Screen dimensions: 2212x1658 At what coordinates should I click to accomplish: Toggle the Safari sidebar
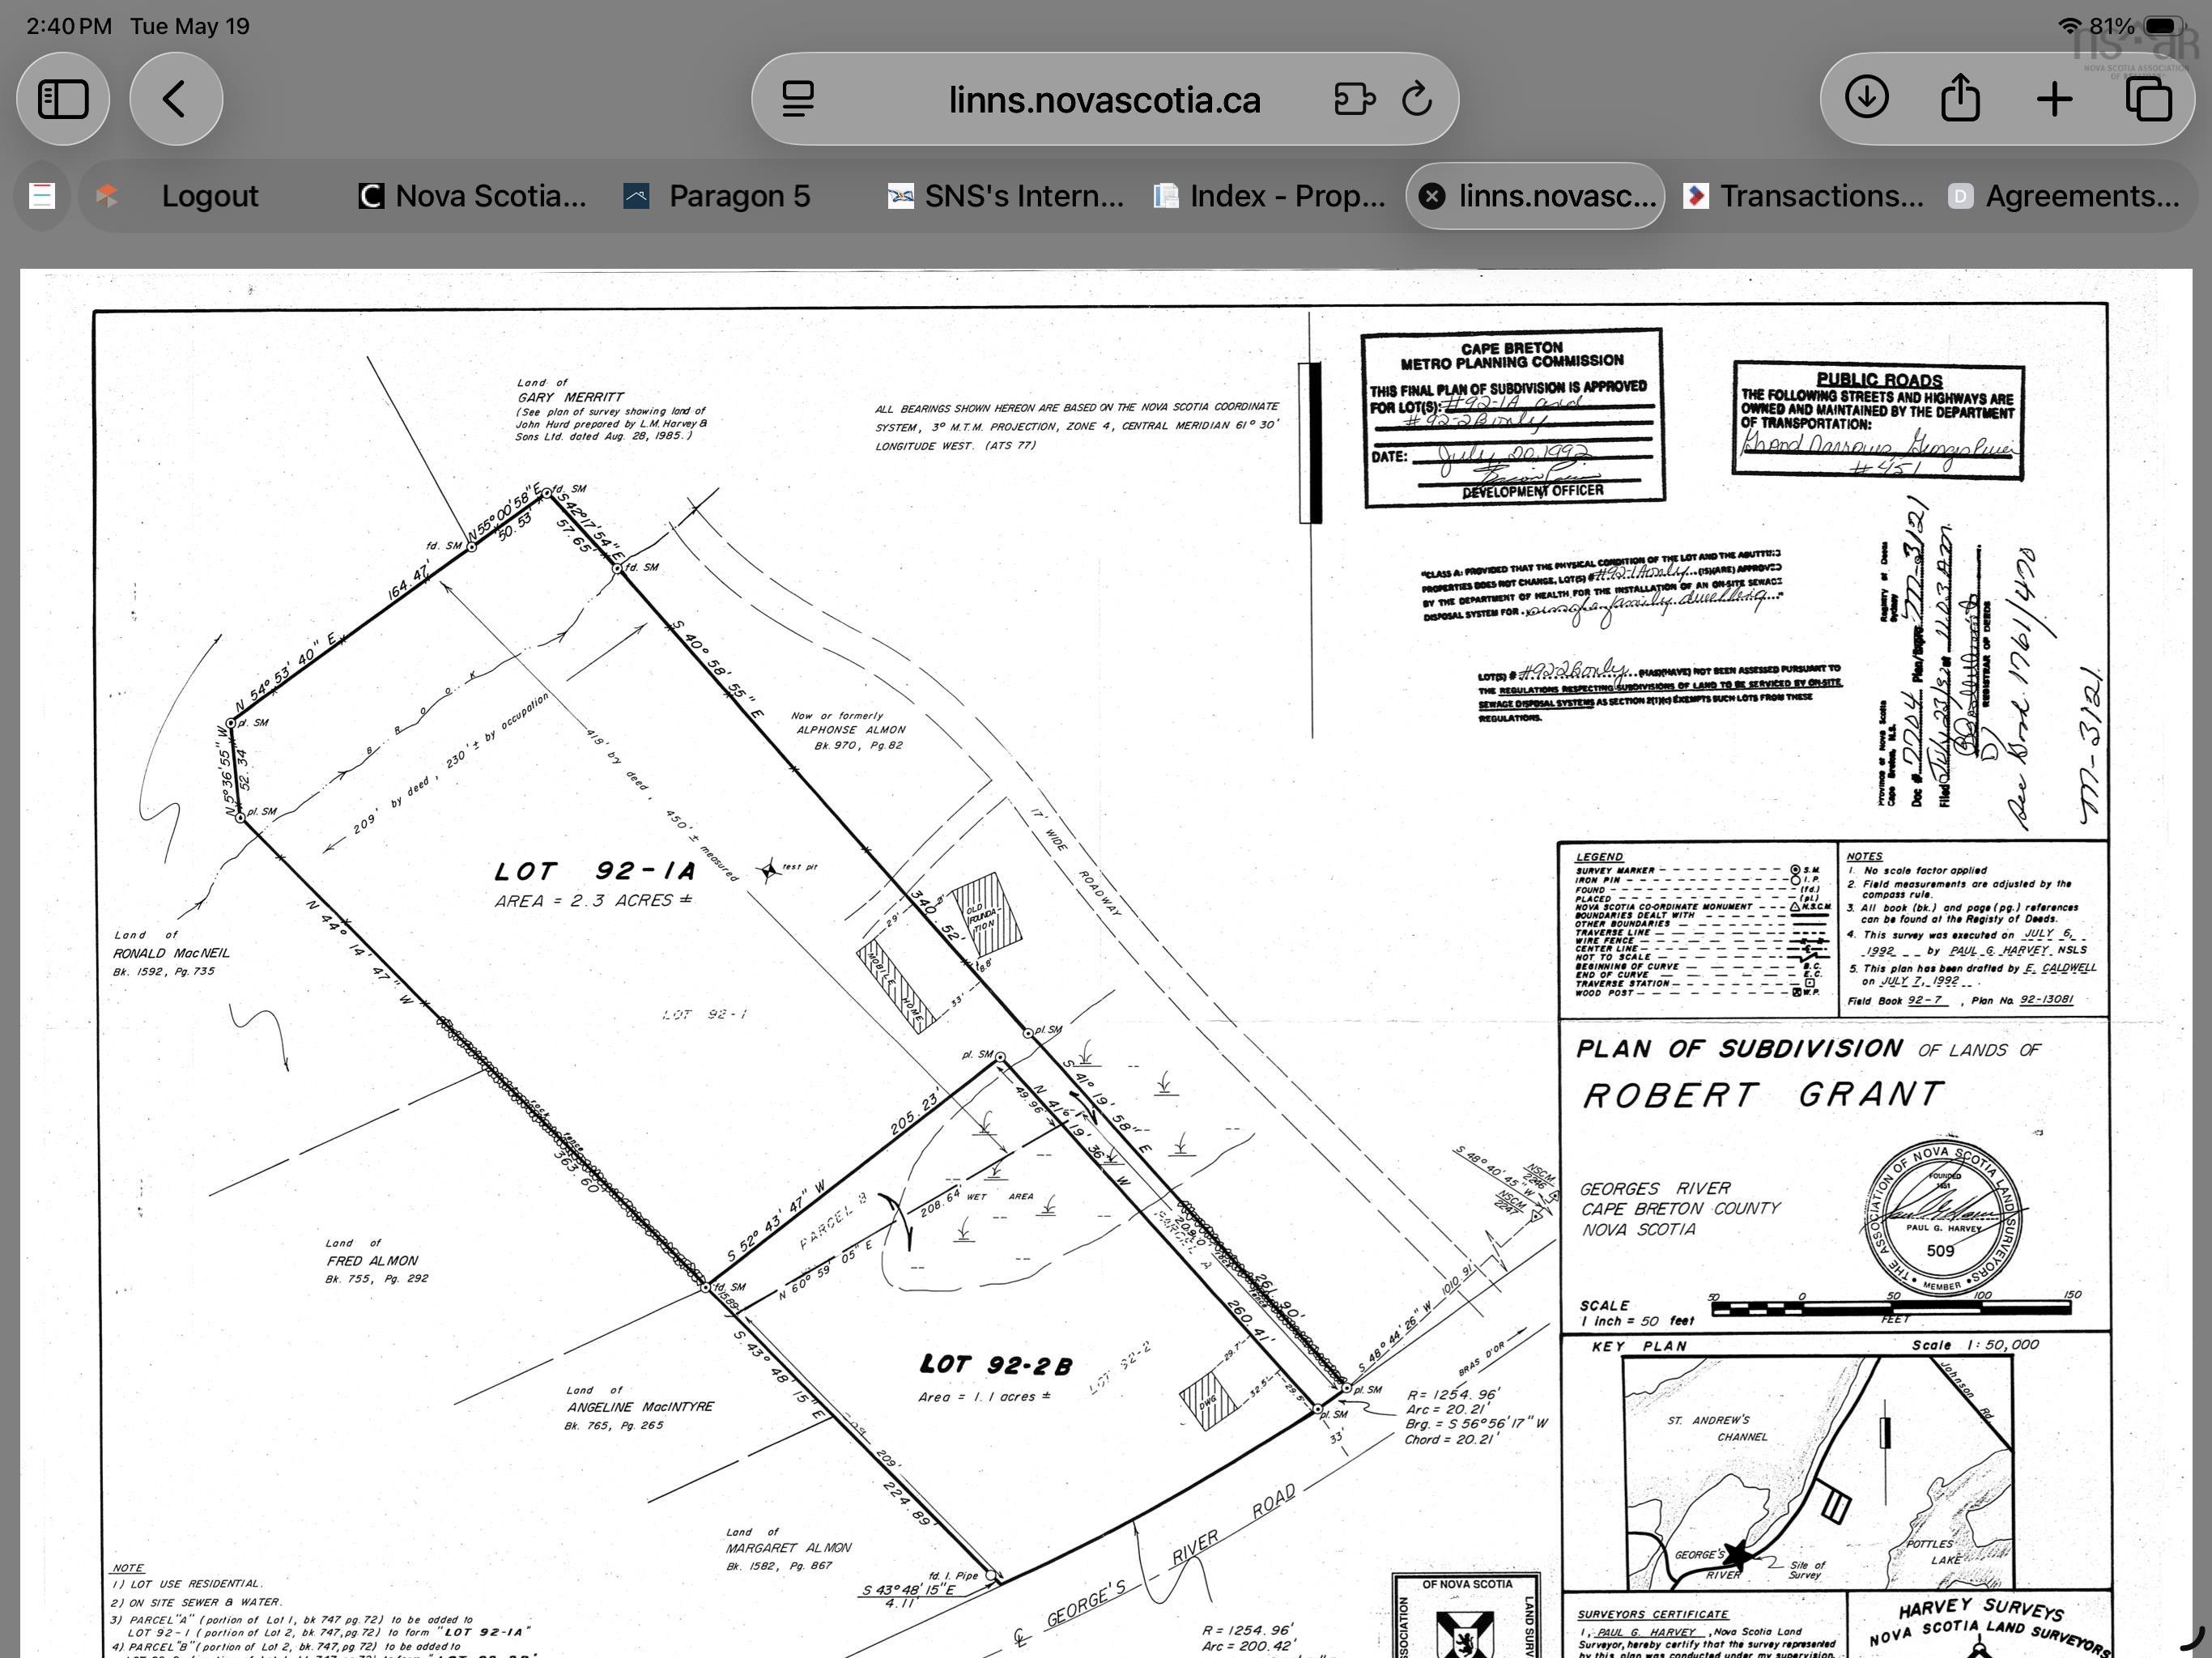63,99
